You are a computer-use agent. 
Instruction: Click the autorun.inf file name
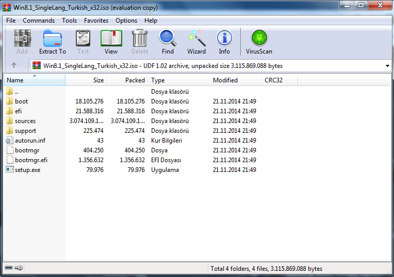tap(30, 141)
